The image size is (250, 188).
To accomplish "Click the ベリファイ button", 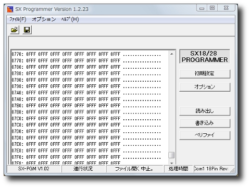I will pyautogui.click(x=205, y=135).
